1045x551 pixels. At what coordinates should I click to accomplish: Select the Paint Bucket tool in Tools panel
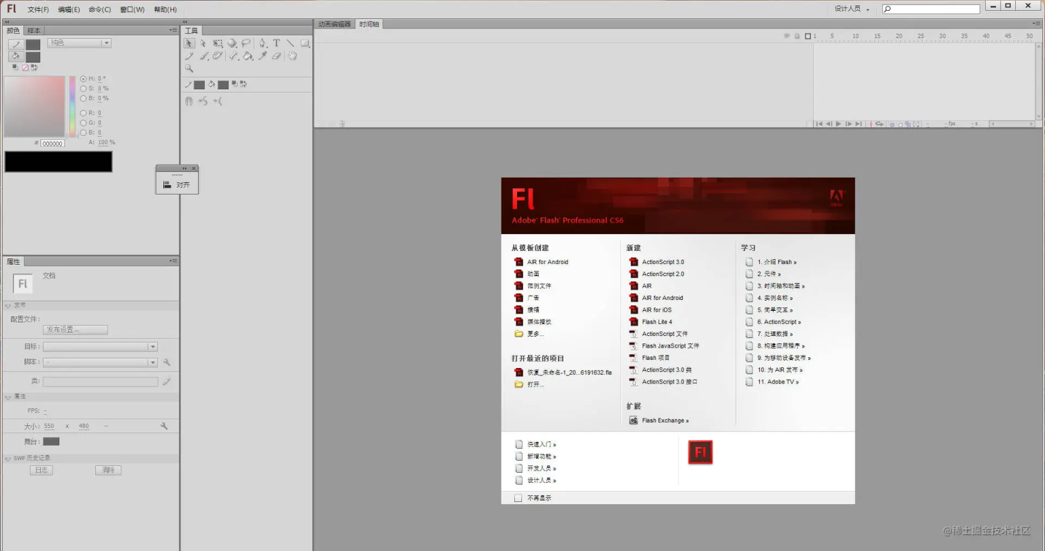click(x=248, y=56)
